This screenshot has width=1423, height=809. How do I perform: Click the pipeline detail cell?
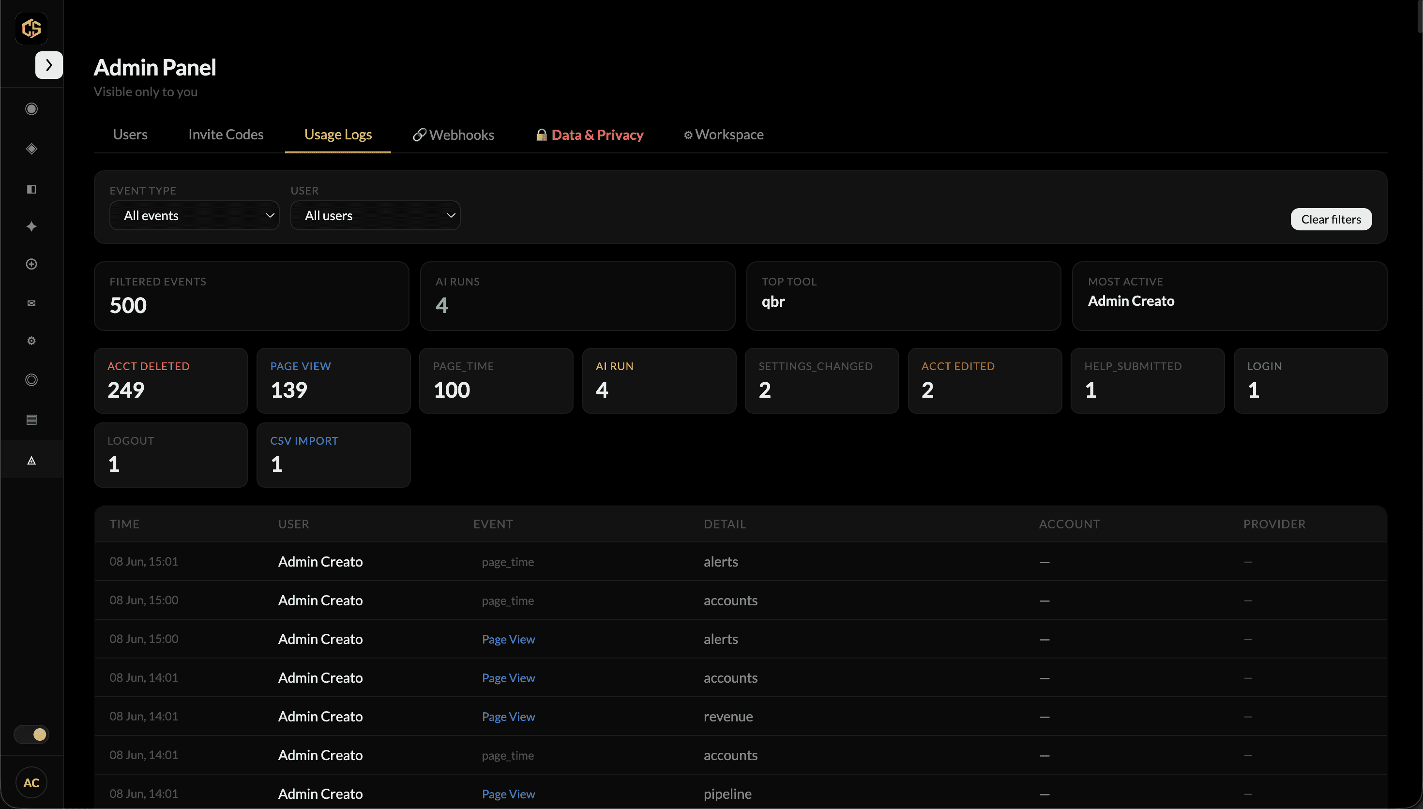click(727, 794)
